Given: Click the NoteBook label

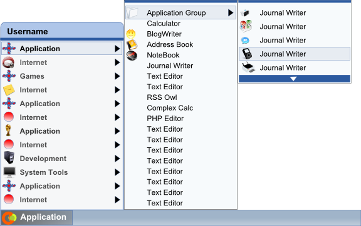Looking at the screenshot, I should [163, 55].
